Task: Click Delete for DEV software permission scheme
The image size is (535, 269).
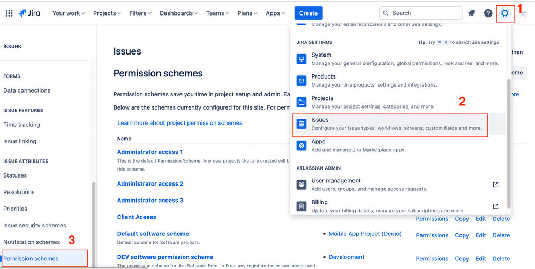Action: (501, 259)
